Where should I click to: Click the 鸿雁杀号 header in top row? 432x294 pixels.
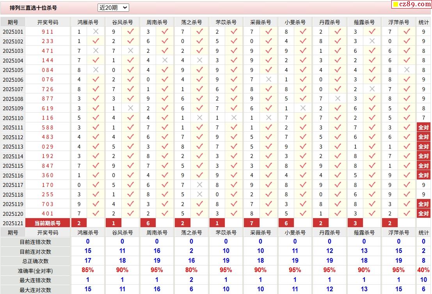coord(88,22)
